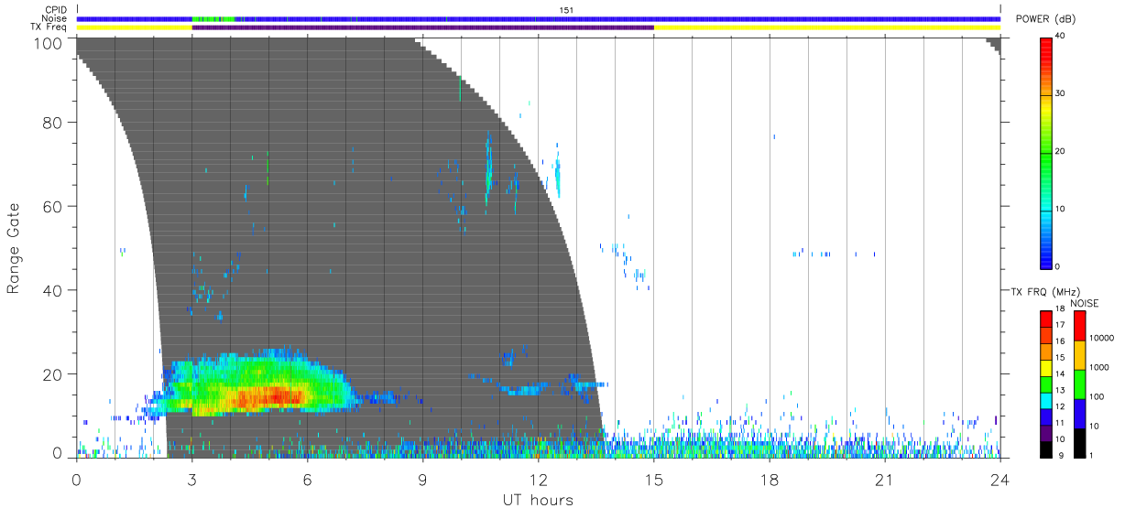
Task: Click the Range Gate tick label '60'
Action: tap(54, 206)
